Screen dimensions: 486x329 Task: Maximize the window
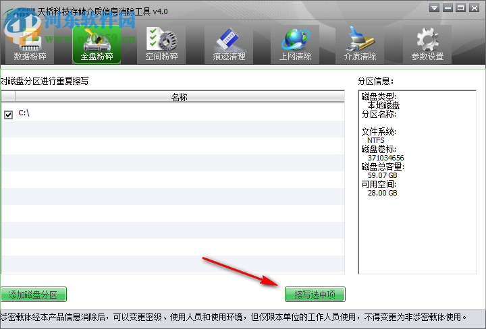461,8
